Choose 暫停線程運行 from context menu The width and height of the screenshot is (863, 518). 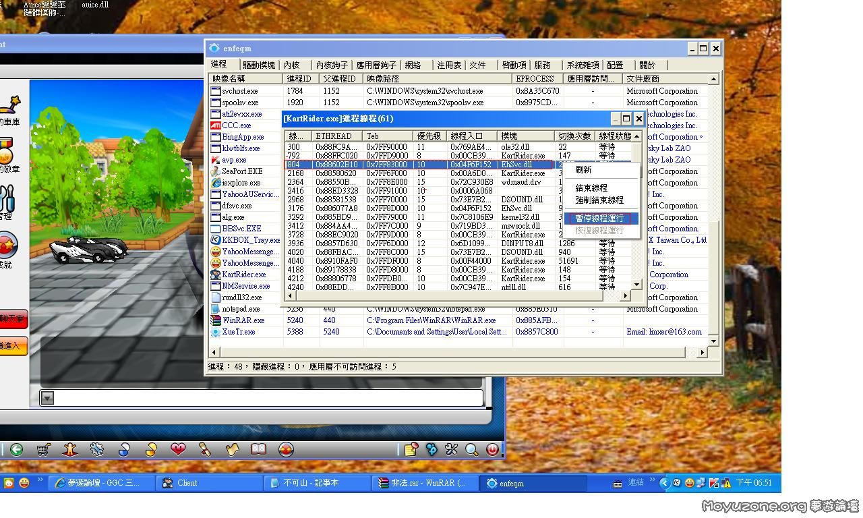599,219
